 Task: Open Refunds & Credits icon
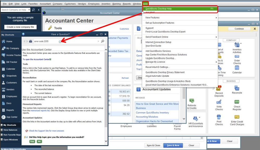coord(192,104)
